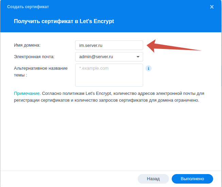
Task: Click the teal Примечание note word
Action: pos(27,93)
